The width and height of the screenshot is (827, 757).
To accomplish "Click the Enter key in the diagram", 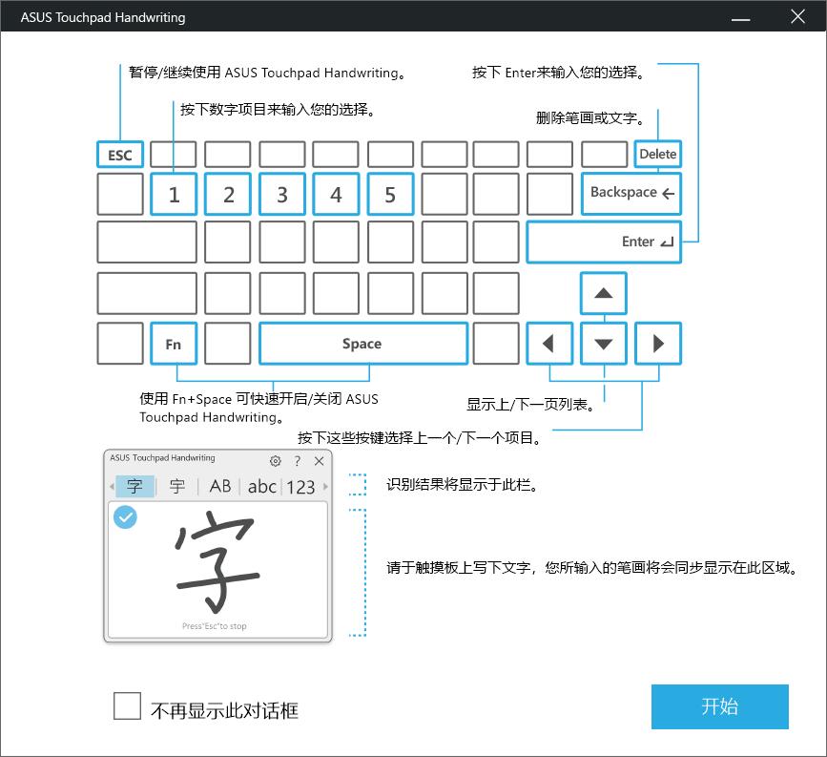I will tap(604, 242).
